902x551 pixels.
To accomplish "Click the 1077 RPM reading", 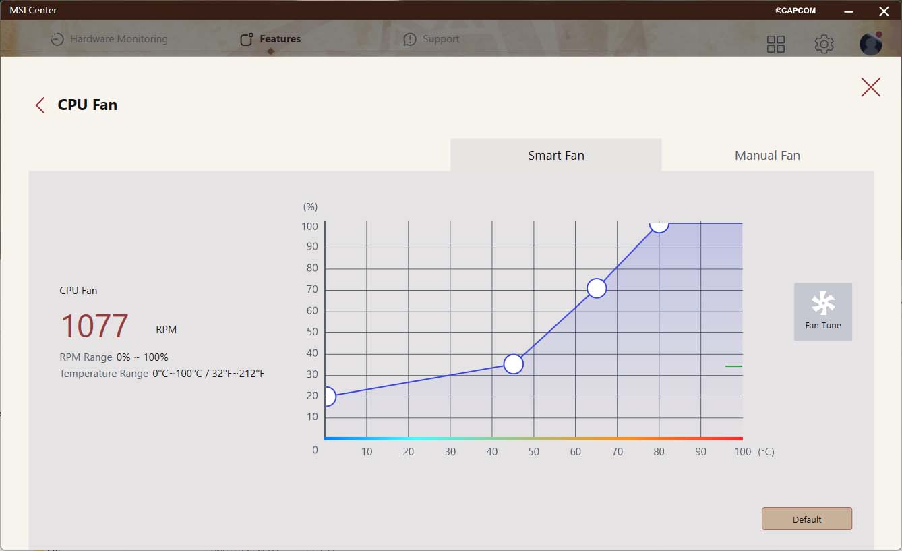I will [x=94, y=326].
